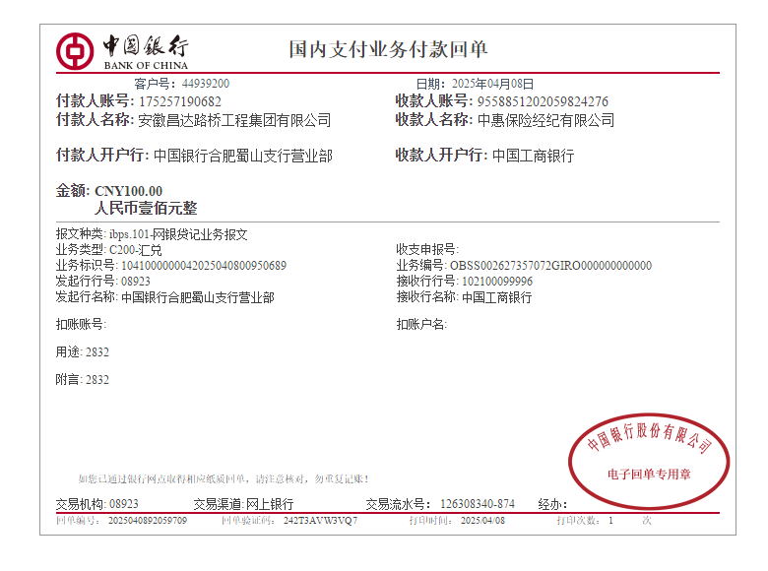Click the Bank of China logo

click(x=122, y=50)
